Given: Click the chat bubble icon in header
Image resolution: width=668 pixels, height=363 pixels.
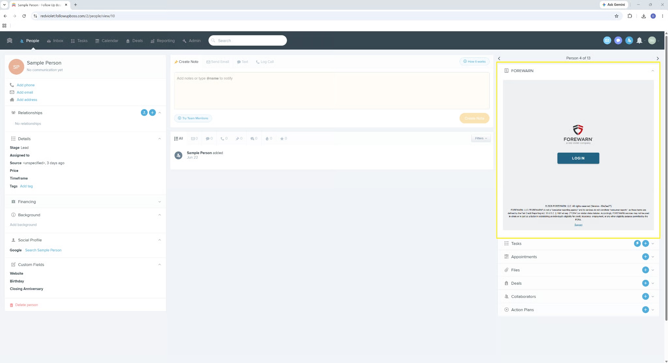Looking at the screenshot, I should (x=618, y=40).
